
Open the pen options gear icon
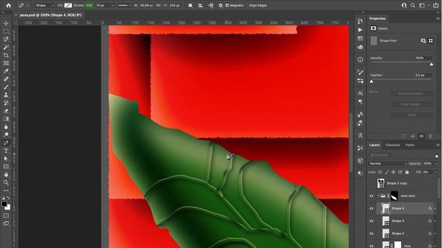coord(220,6)
